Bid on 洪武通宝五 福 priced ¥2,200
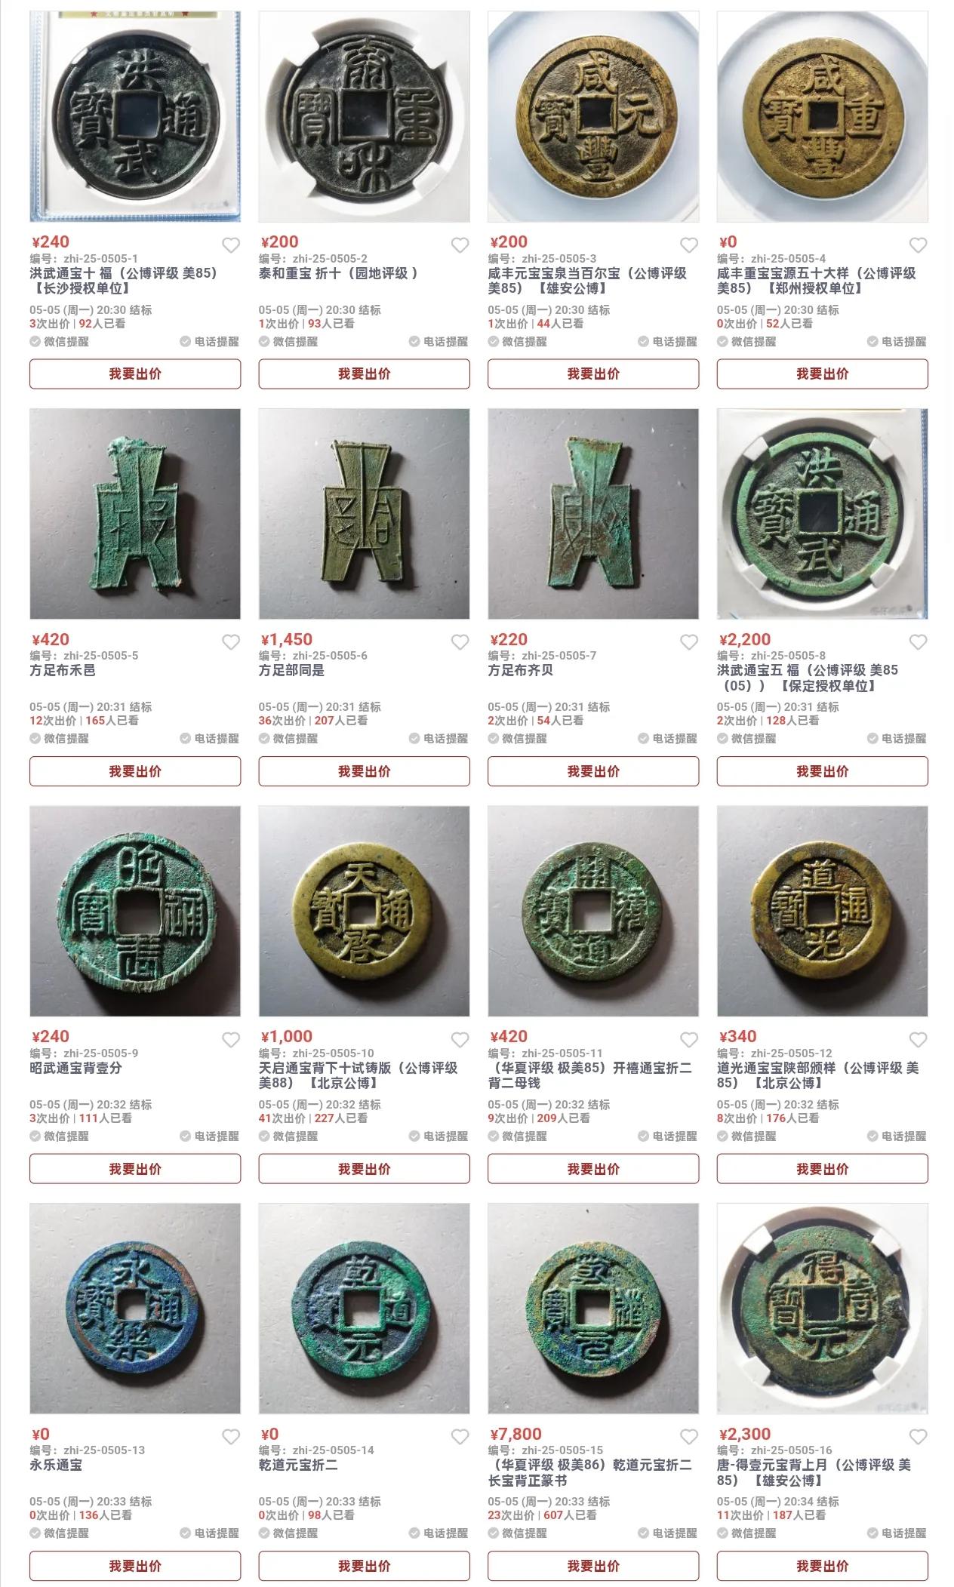The image size is (954, 1587). tap(823, 771)
